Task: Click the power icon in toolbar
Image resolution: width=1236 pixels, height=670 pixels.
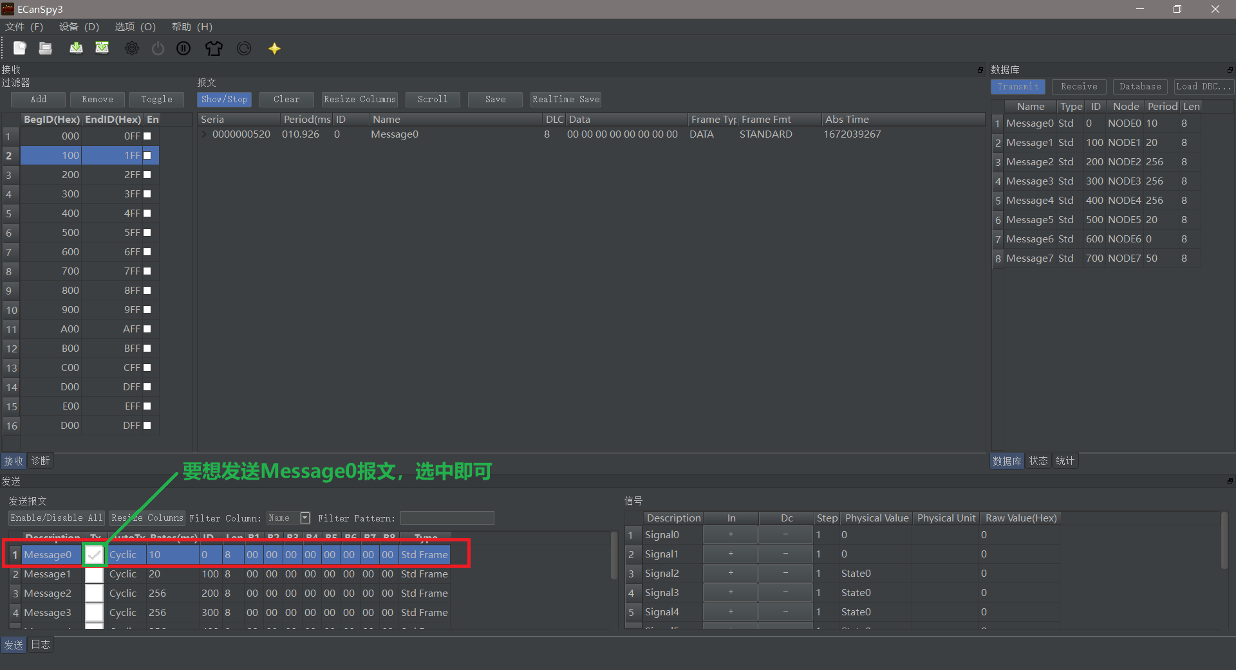Action: (x=158, y=48)
